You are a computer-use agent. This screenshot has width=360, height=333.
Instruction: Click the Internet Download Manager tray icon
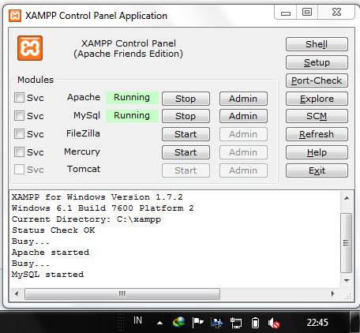tap(179, 322)
